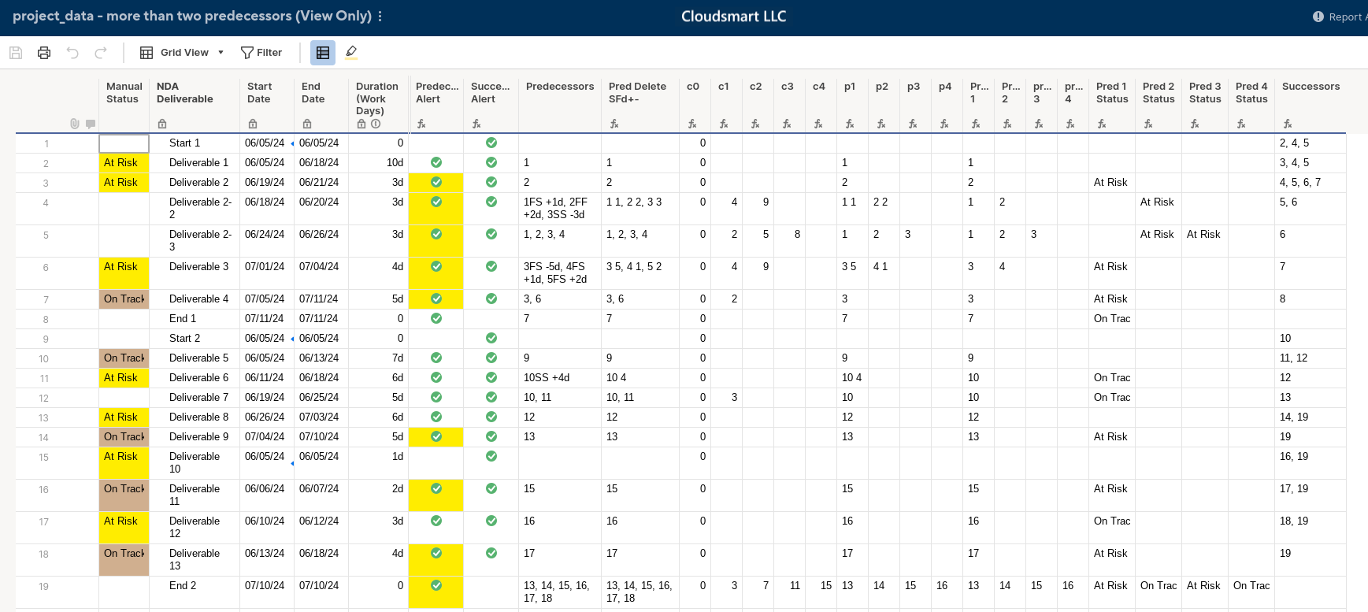This screenshot has width=1368, height=612.
Task: Open the sheet title kebab menu
Action: pos(380,16)
